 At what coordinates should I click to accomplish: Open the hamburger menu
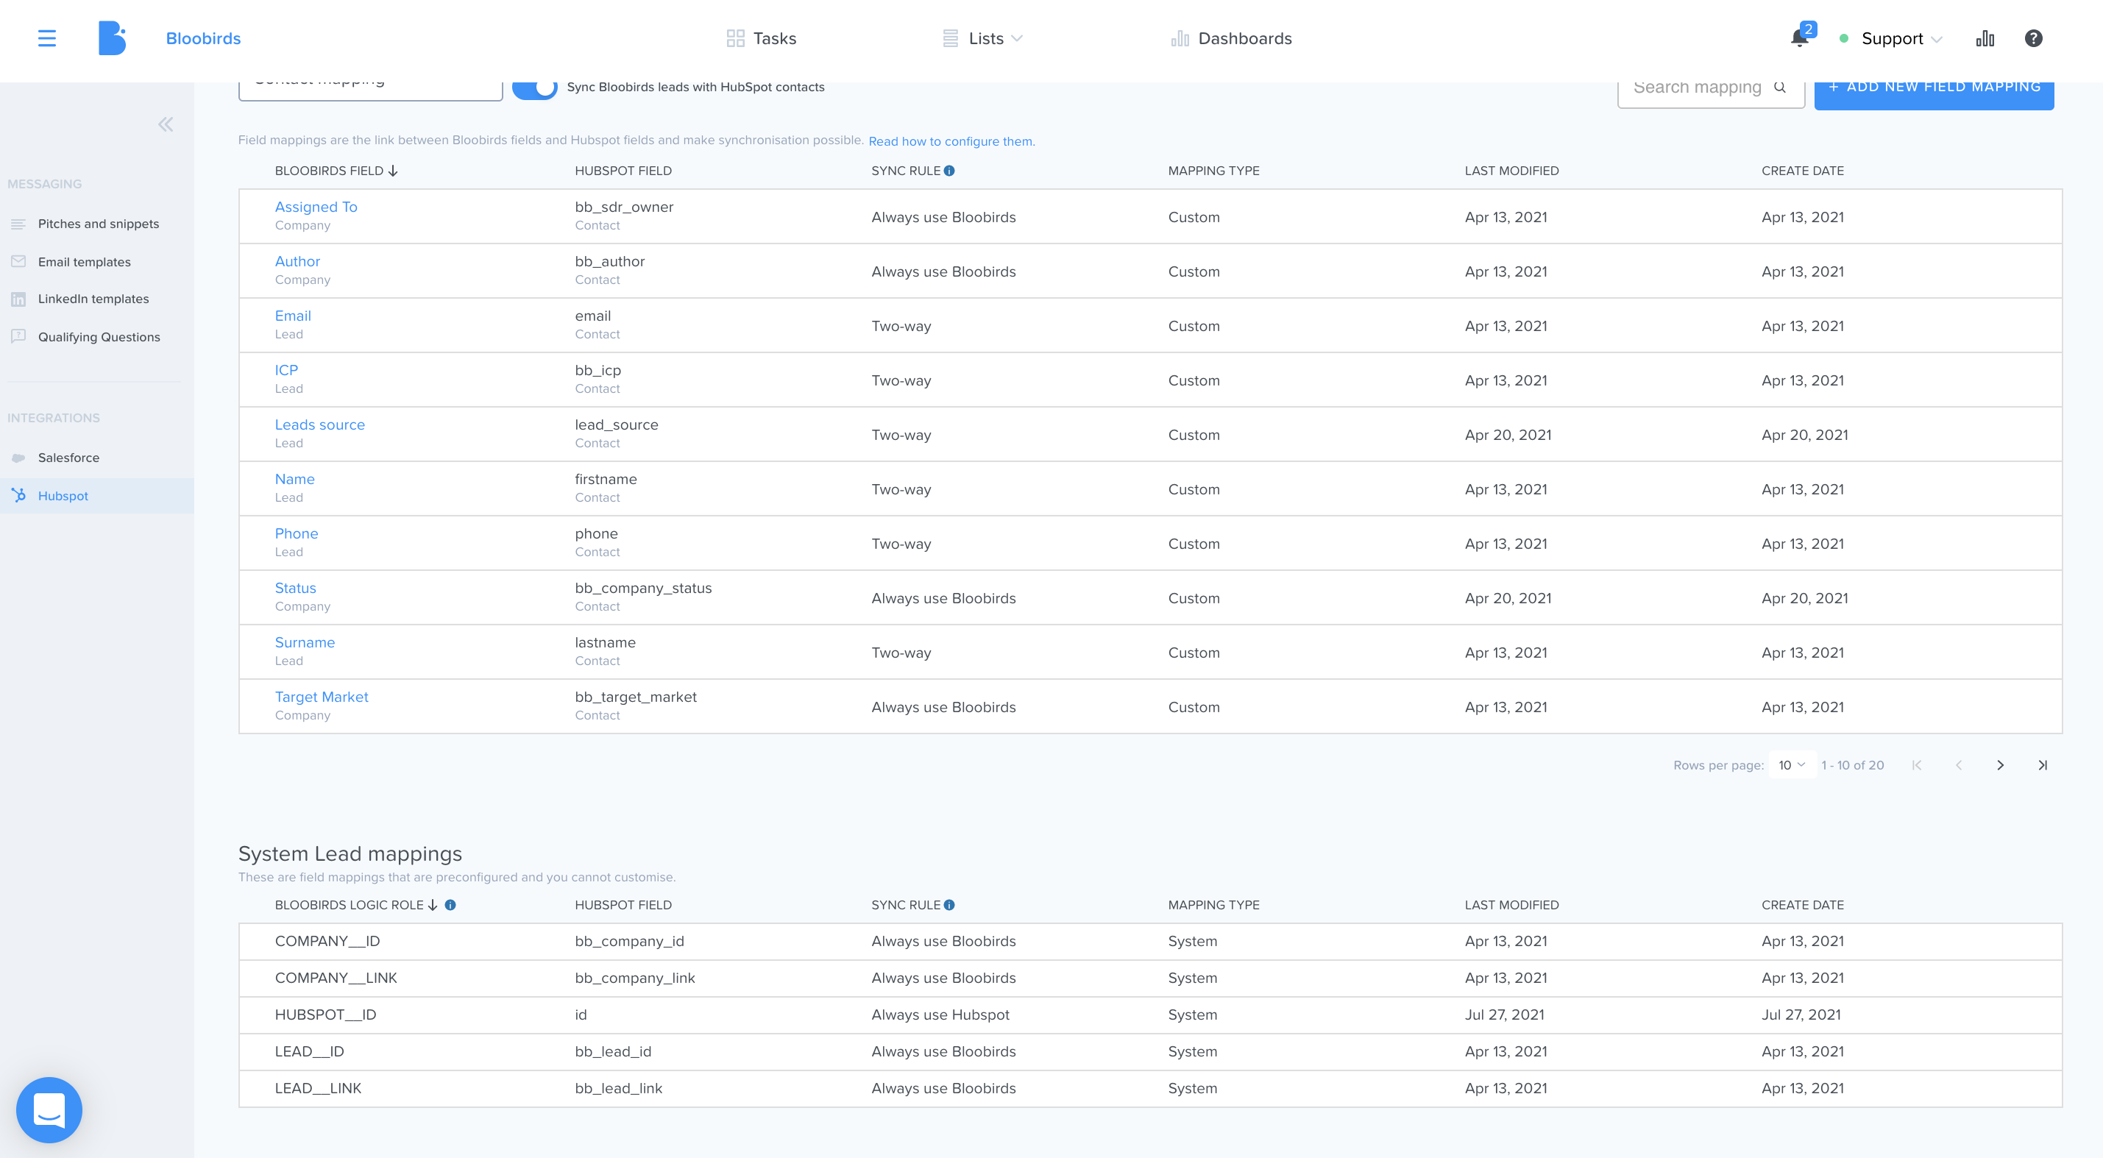46,38
